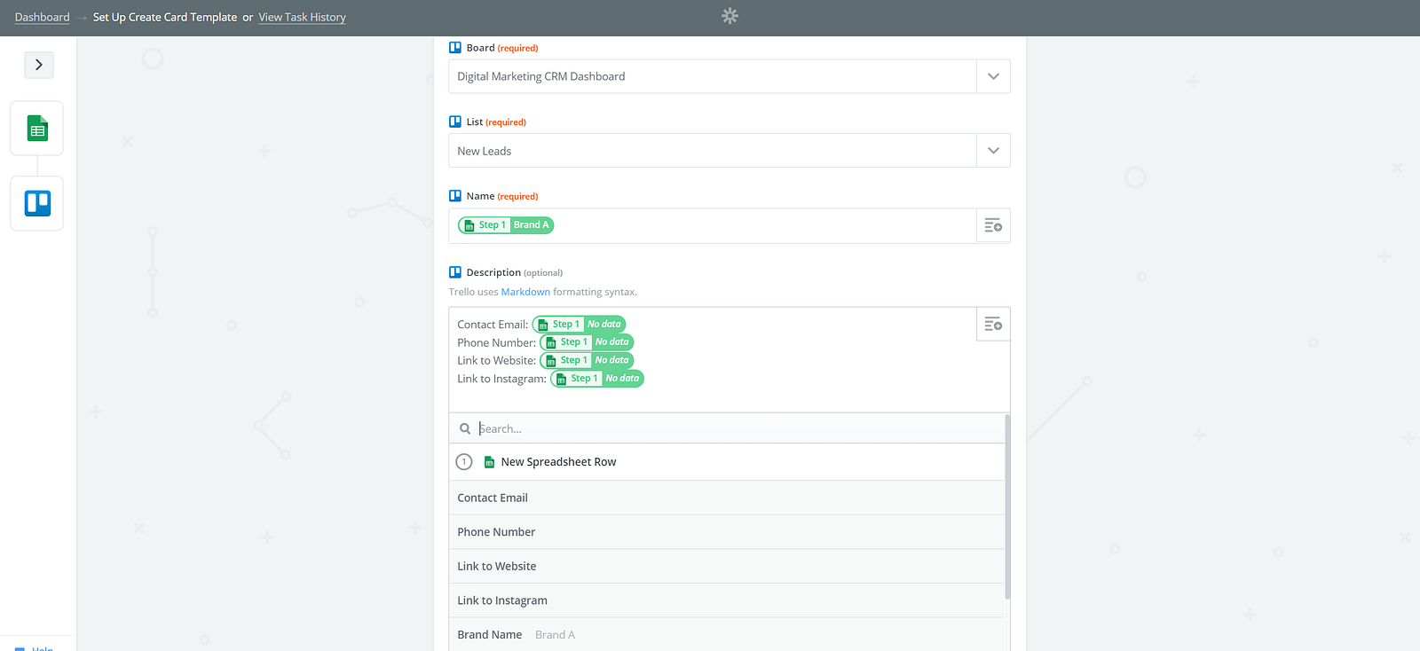Click the Trello step icon in sidebar
This screenshot has width=1420, height=651.
pos(37,204)
